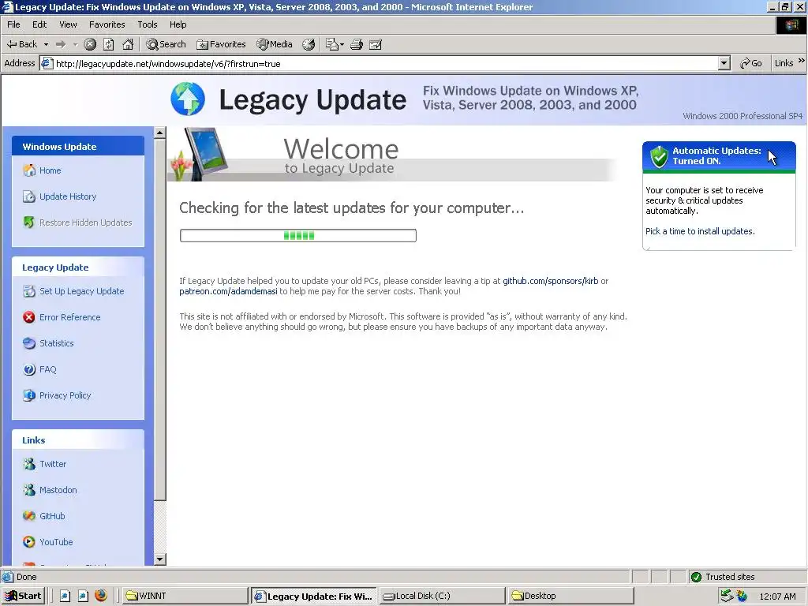808x606 pixels.
Task: Click the address bar URL field
Action: tap(379, 63)
